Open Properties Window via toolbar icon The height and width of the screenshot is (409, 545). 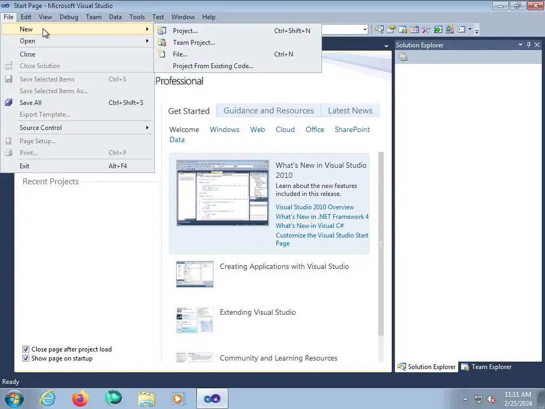pos(391,30)
